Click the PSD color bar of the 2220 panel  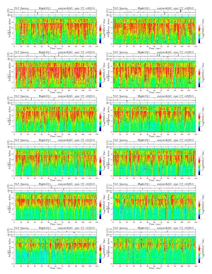pos(100,209)
